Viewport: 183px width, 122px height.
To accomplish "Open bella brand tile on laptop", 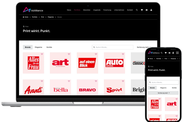I will click(60, 87).
